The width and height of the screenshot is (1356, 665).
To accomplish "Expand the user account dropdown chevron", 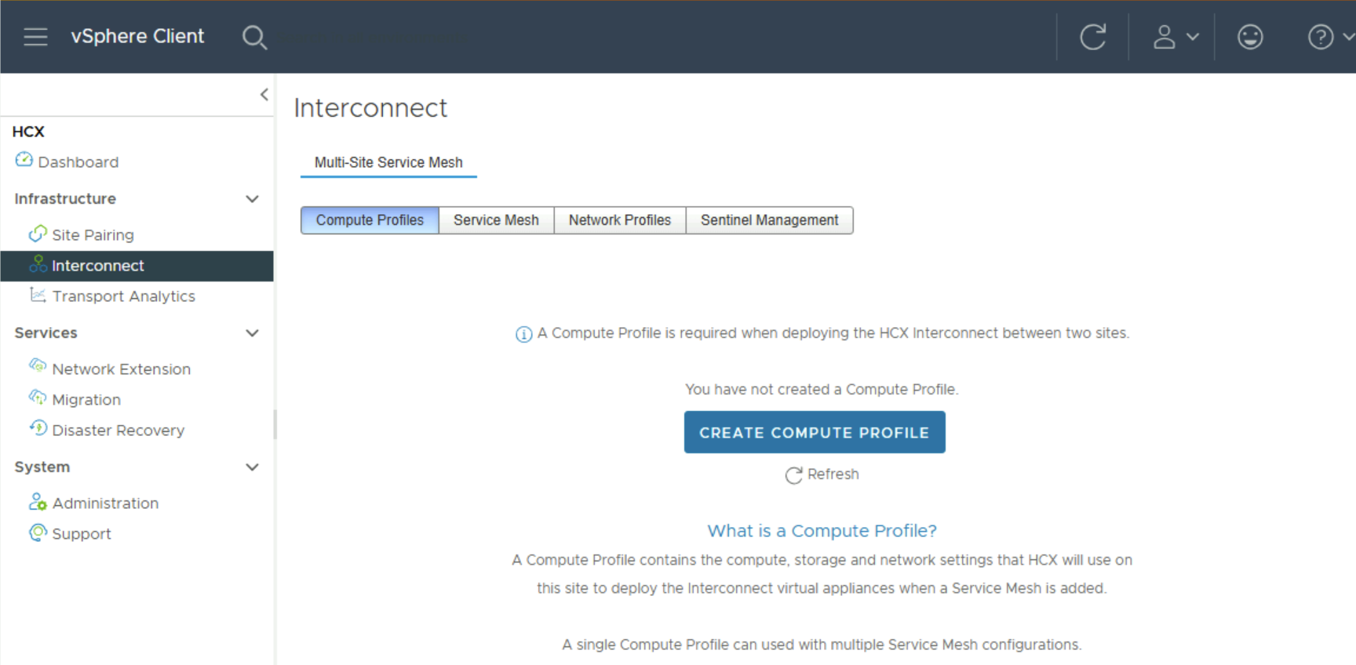I will 1193,37.
